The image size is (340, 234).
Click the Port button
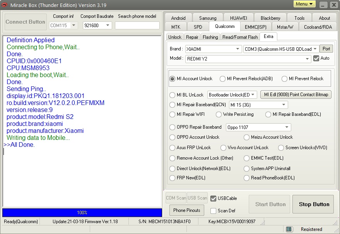326,49
